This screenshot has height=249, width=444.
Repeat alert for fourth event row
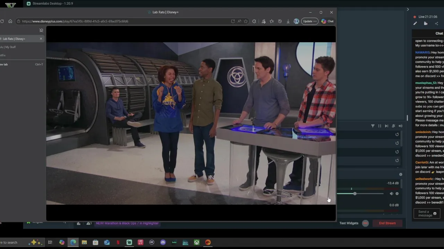[x=397, y=160]
